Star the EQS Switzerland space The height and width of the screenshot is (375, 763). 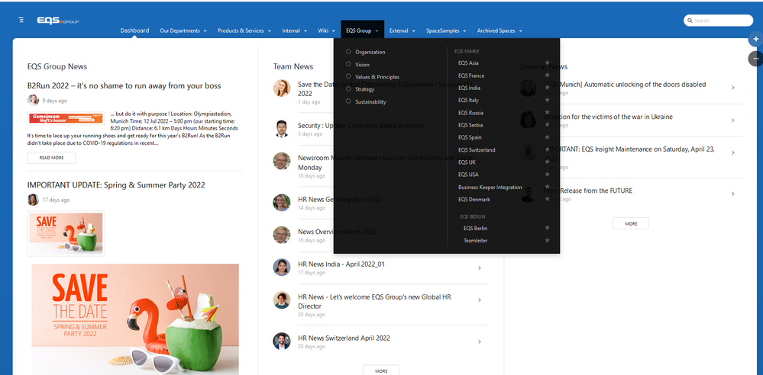[548, 149]
